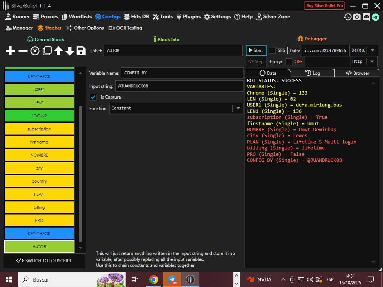Click the minus icon to remove block
The width and height of the screenshot is (383, 287).
23,51
